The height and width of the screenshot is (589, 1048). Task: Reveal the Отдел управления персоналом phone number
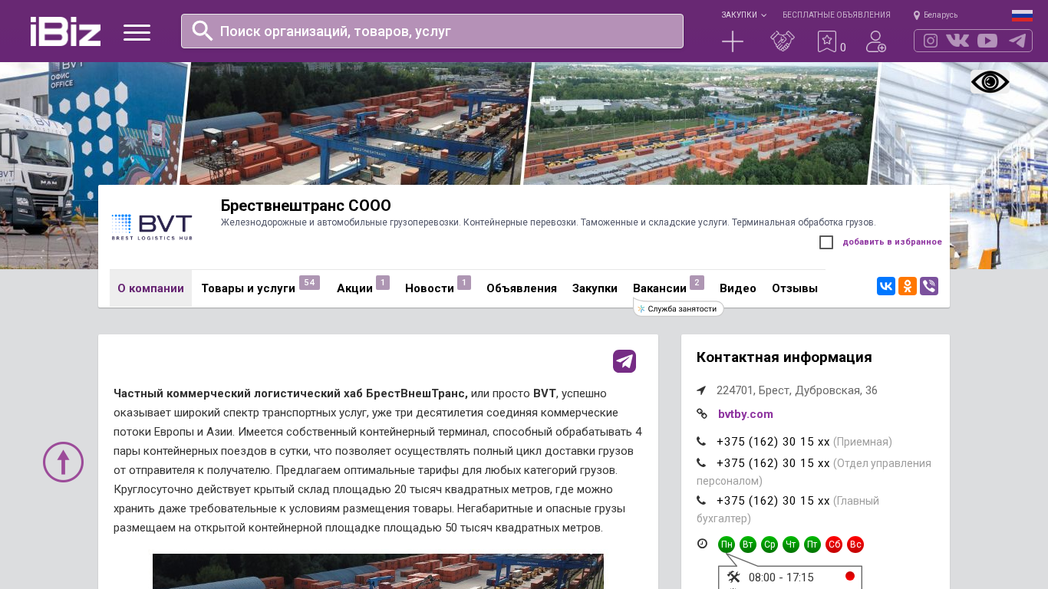[x=773, y=463]
